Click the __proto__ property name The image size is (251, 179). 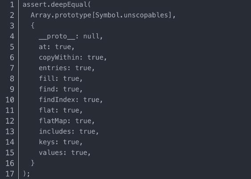57,37
